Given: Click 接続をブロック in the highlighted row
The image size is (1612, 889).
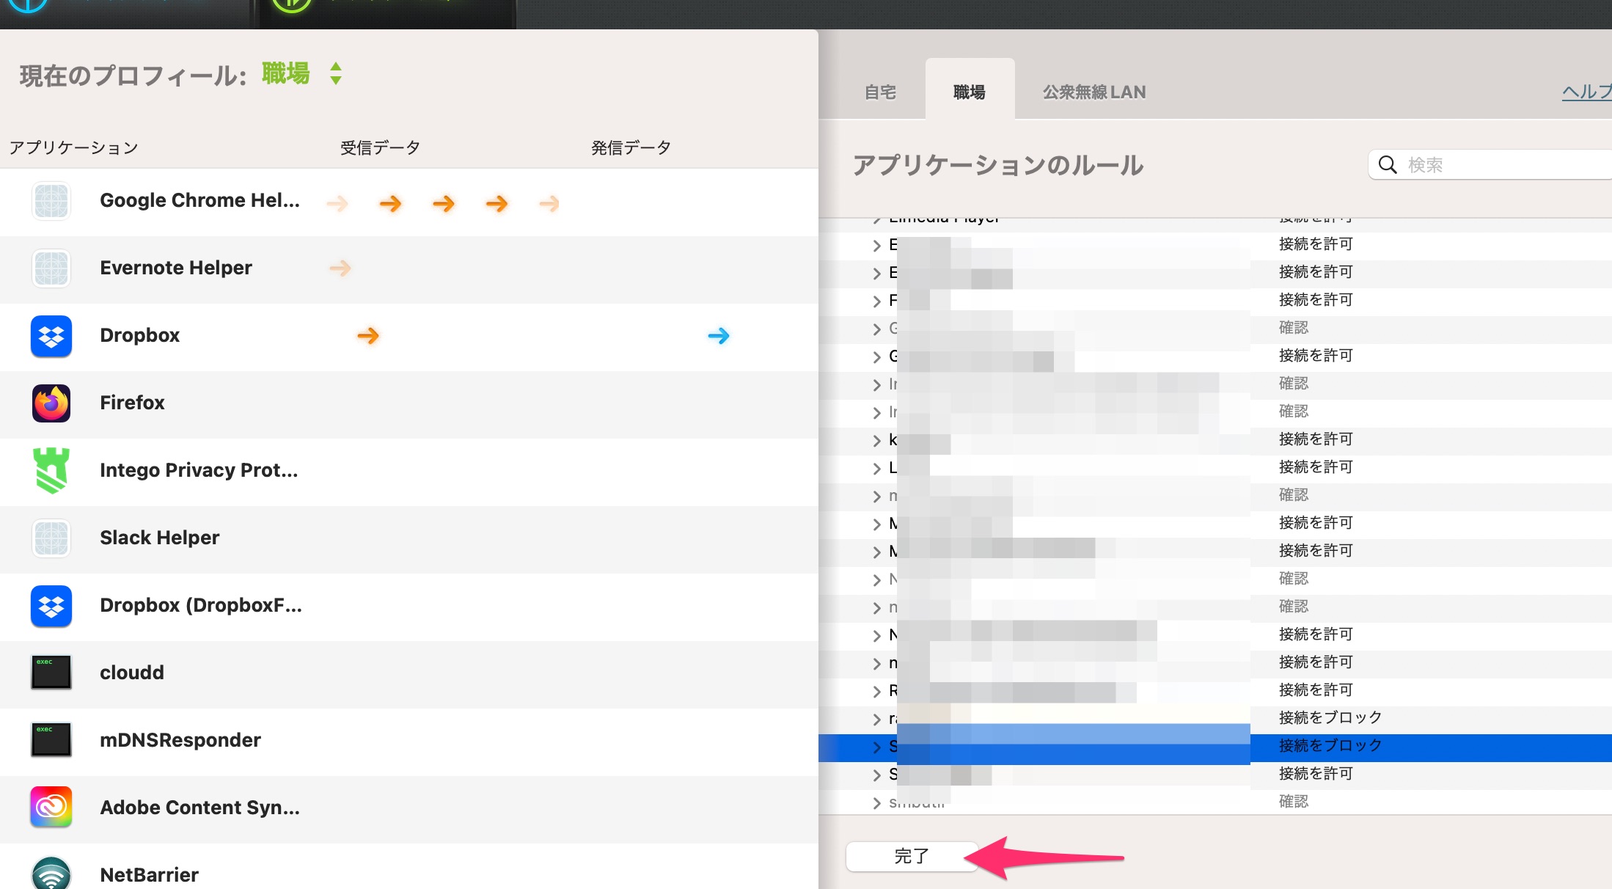Looking at the screenshot, I should click(x=1330, y=745).
